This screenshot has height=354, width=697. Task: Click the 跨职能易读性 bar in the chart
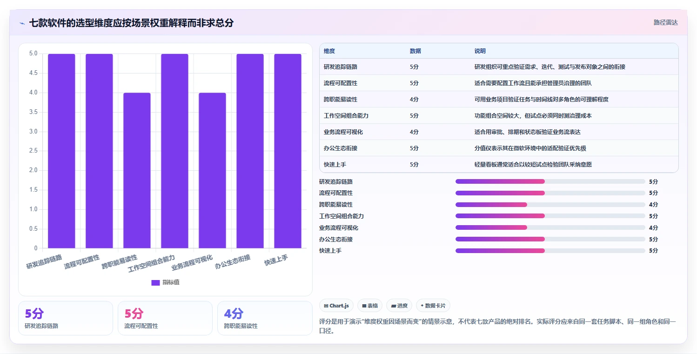[137, 170]
